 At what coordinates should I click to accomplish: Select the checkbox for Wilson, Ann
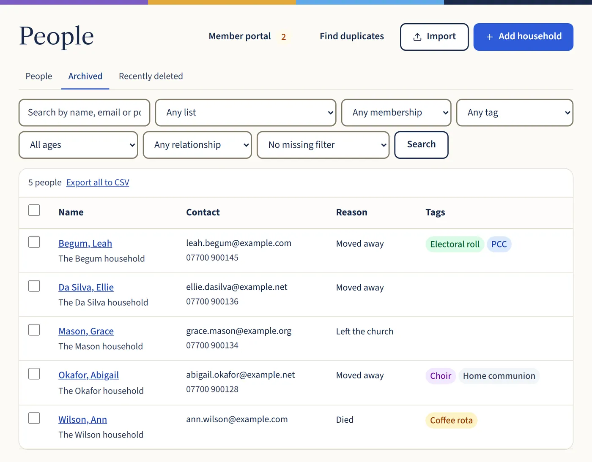point(34,418)
